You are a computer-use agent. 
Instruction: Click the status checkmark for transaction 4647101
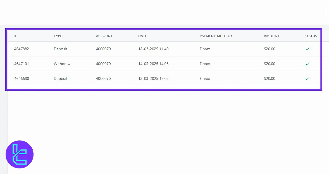coord(307,64)
